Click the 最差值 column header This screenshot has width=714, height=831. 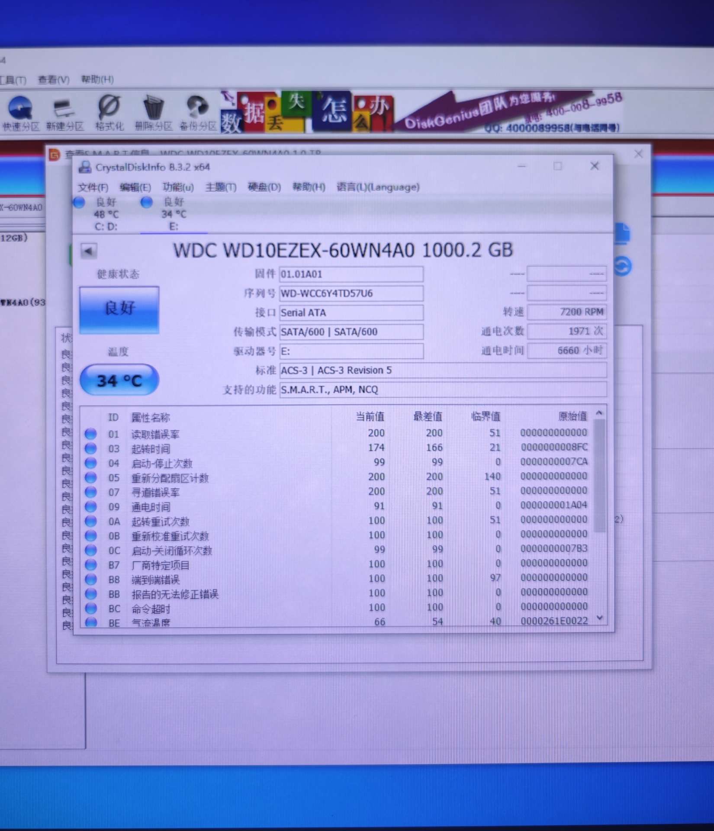(x=428, y=416)
